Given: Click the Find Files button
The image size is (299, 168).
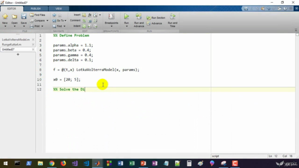Looking at the screenshot, I should pos(37,15).
